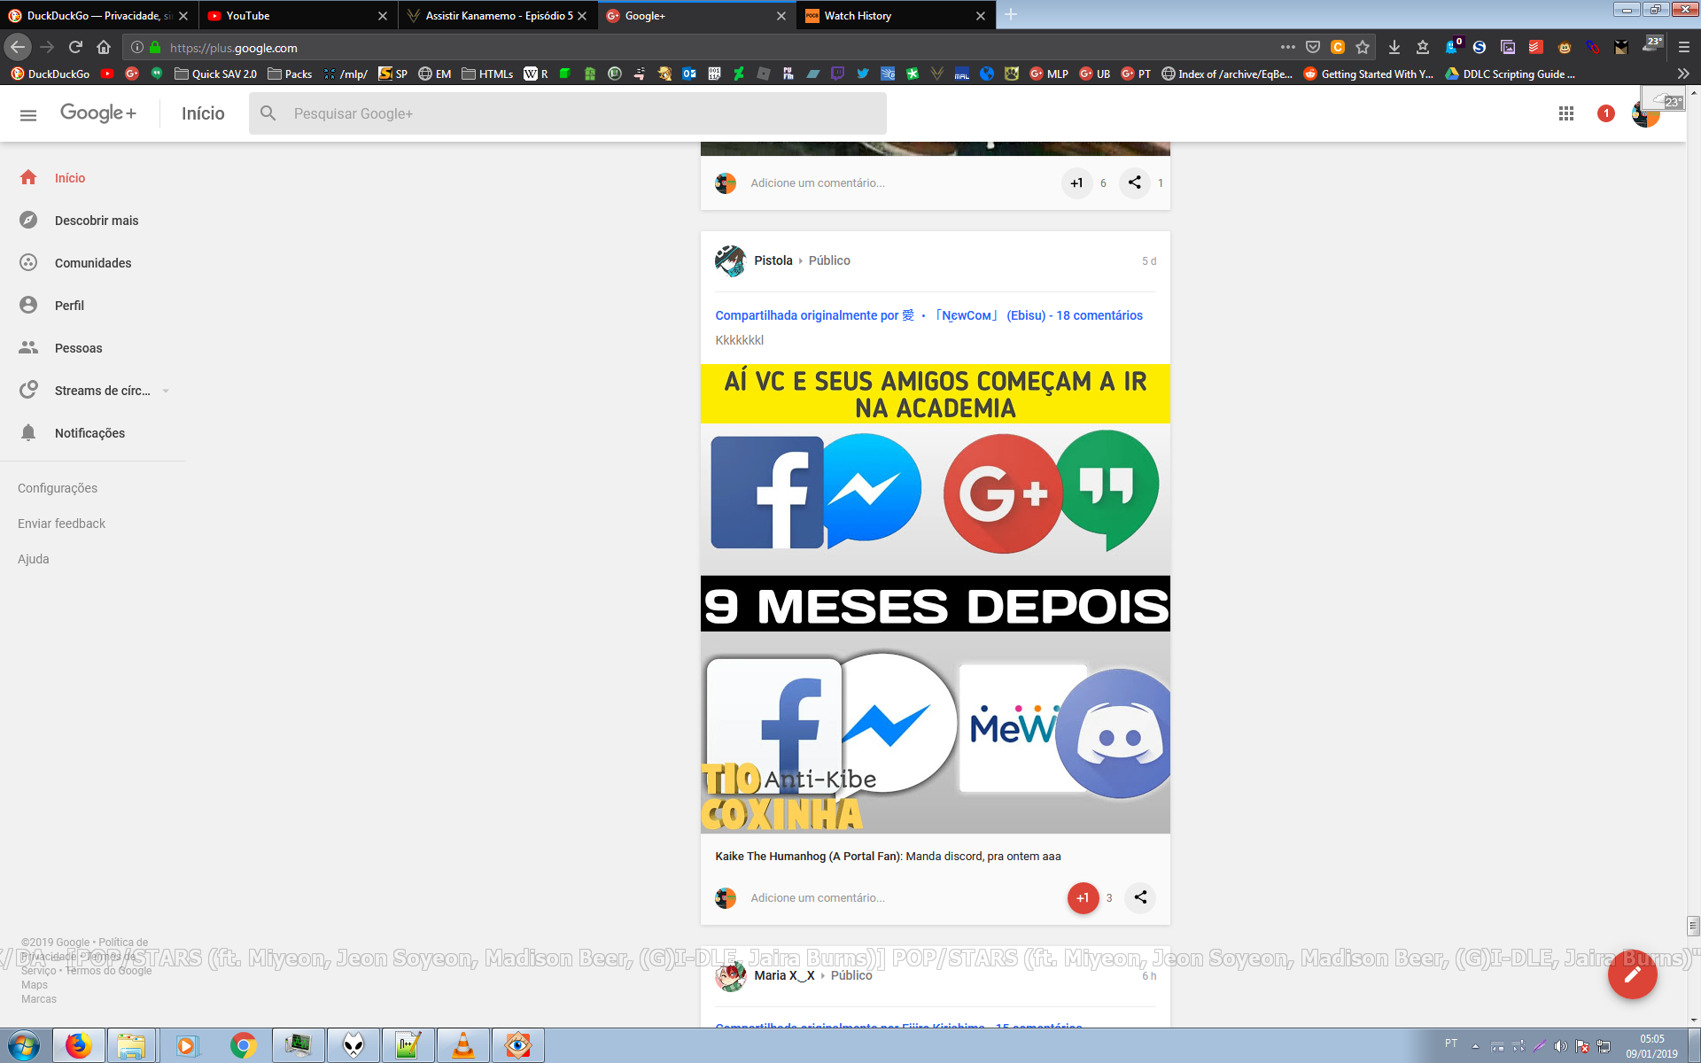Viewport: 1701px width, 1063px height.
Task: Open Getting Started With Y... bookmark
Action: pyautogui.click(x=1368, y=74)
